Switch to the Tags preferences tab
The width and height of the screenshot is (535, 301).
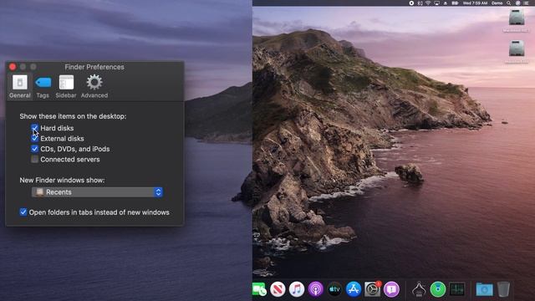click(x=43, y=87)
